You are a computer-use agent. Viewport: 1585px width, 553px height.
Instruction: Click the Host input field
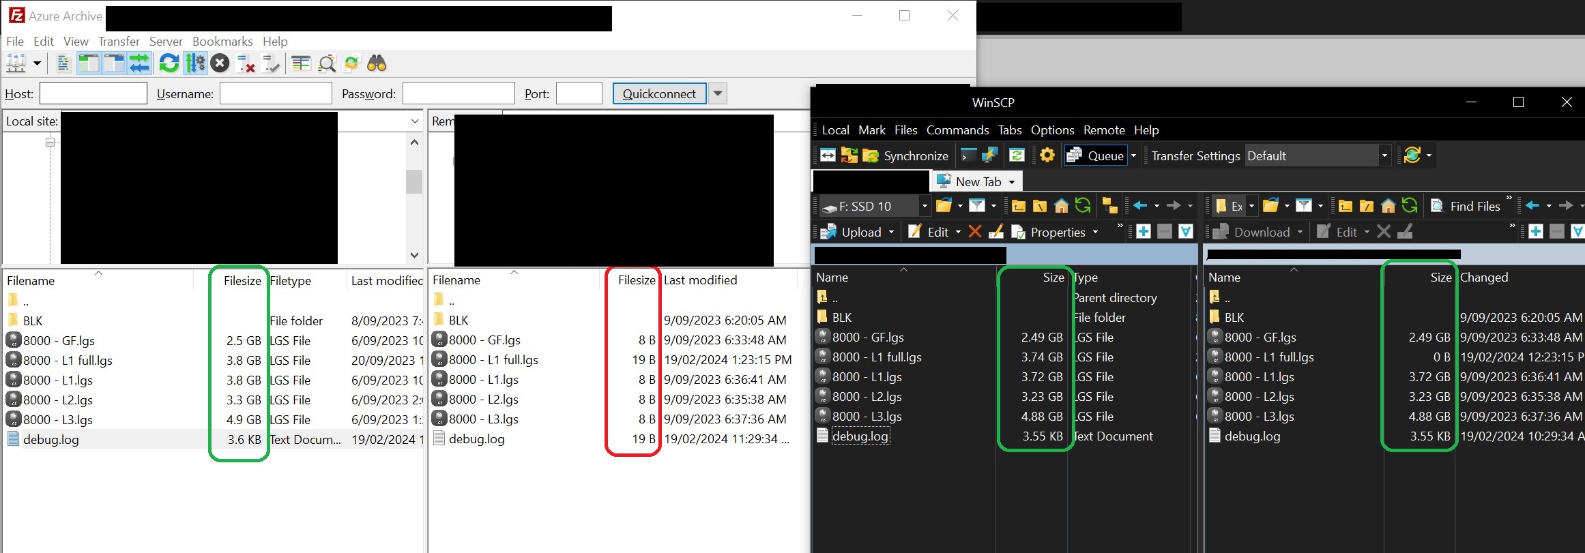pyautogui.click(x=93, y=93)
